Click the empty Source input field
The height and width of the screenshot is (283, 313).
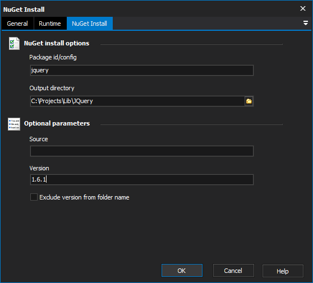(142, 151)
